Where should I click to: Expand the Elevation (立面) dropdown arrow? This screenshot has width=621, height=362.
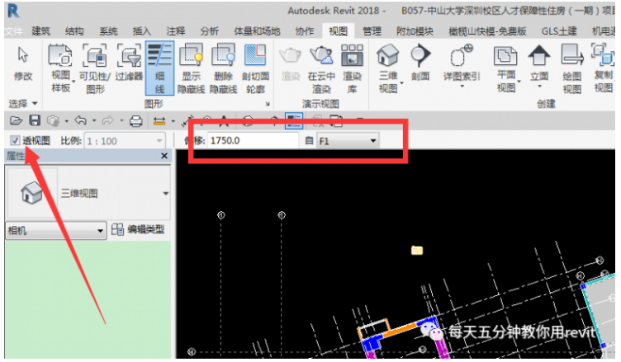click(x=539, y=87)
